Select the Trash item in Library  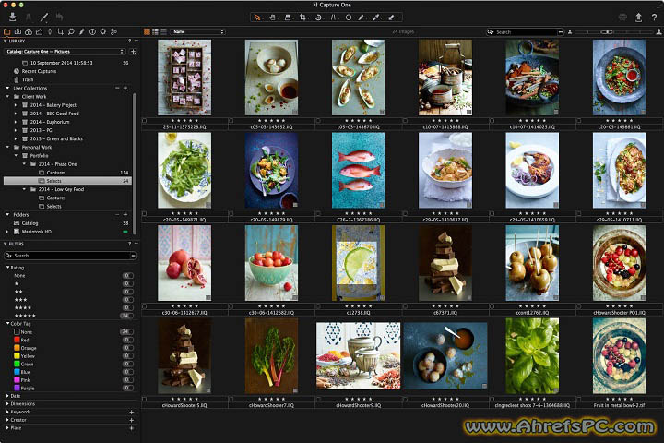pyautogui.click(x=28, y=79)
